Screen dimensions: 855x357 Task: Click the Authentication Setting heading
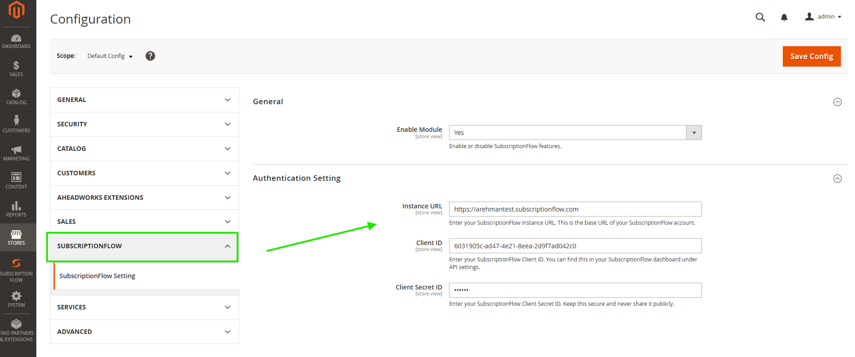297,178
